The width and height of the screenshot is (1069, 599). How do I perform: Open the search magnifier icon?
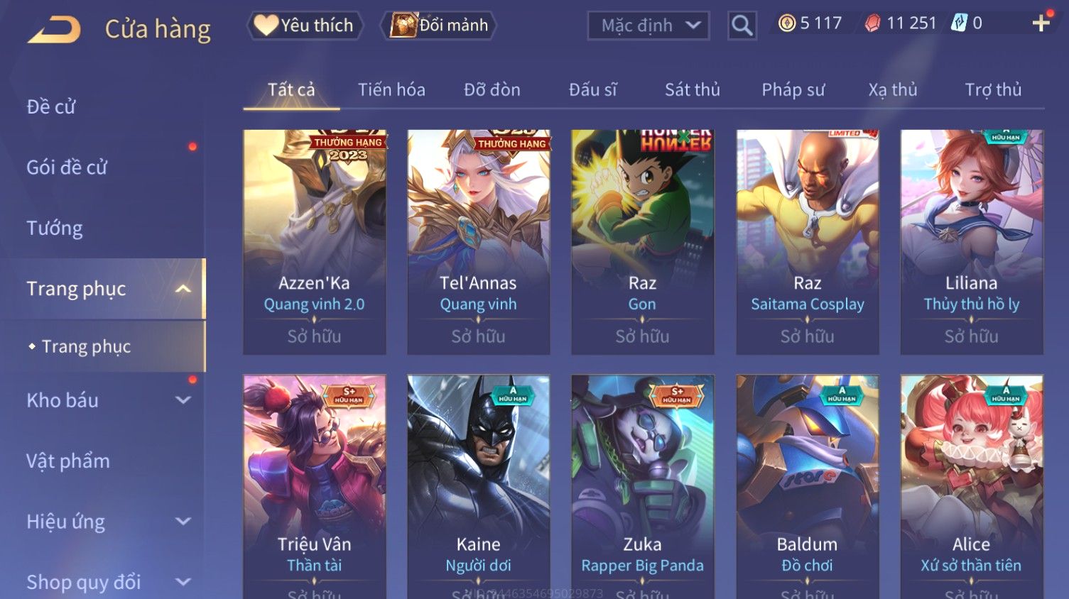(742, 26)
